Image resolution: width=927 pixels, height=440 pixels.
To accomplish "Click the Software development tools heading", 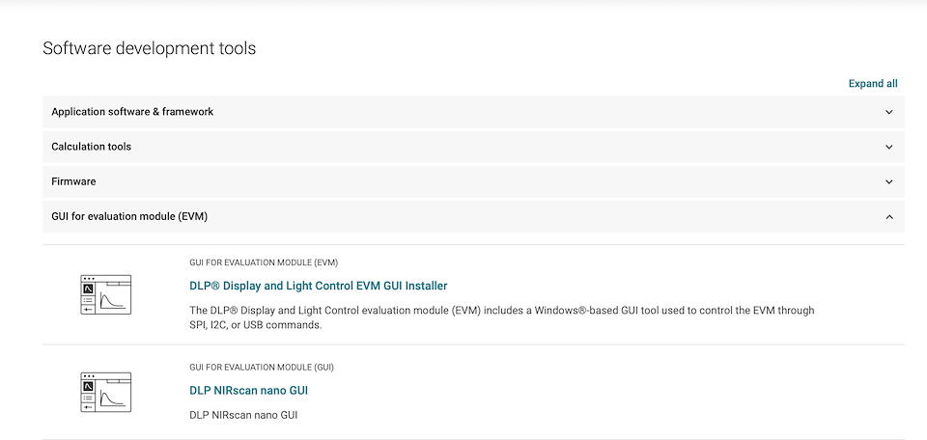I will coord(150,48).
